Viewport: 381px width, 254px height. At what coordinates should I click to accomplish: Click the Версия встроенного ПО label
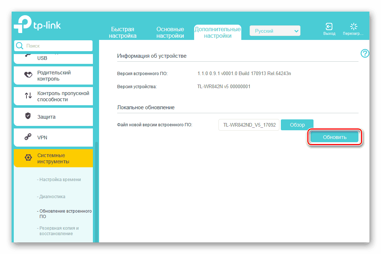tap(142, 73)
